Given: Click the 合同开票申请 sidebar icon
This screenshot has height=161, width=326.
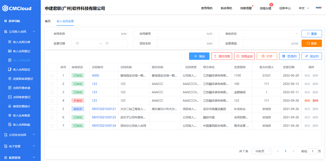Looking at the screenshot, I should [x=10, y=88].
